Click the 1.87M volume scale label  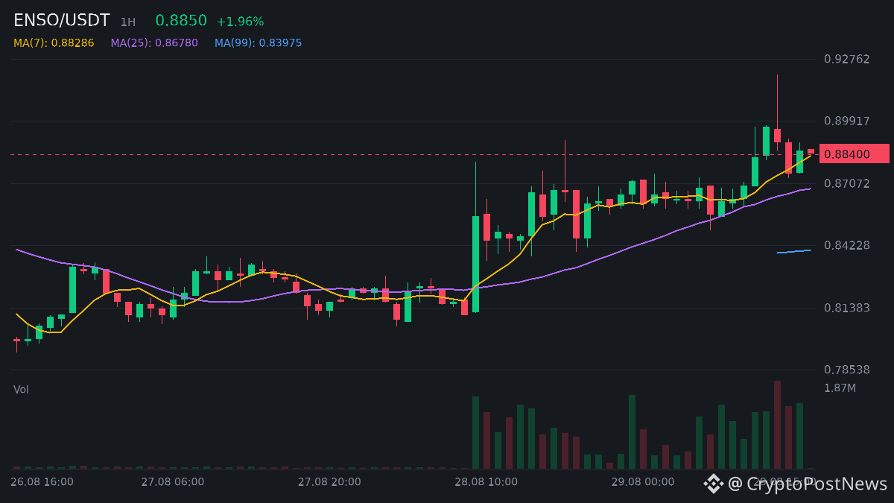(840, 388)
